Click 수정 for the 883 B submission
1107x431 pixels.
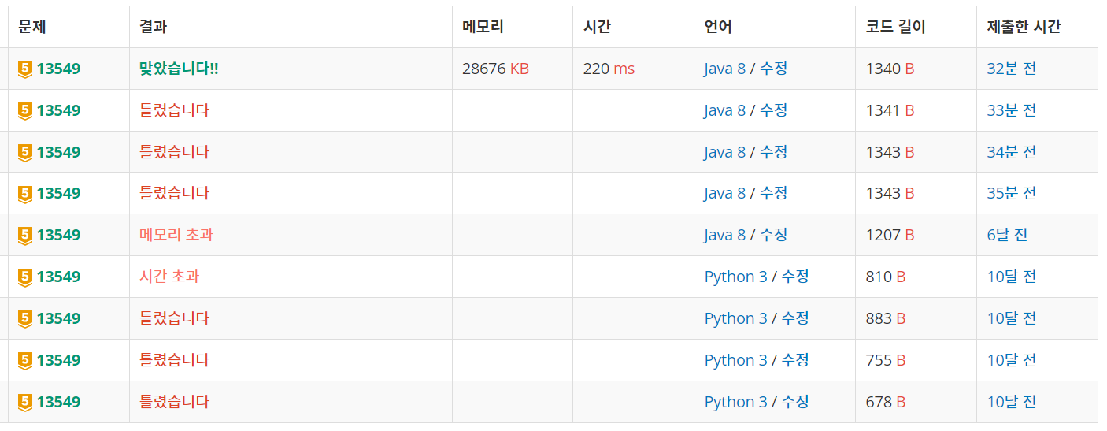[795, 318]
